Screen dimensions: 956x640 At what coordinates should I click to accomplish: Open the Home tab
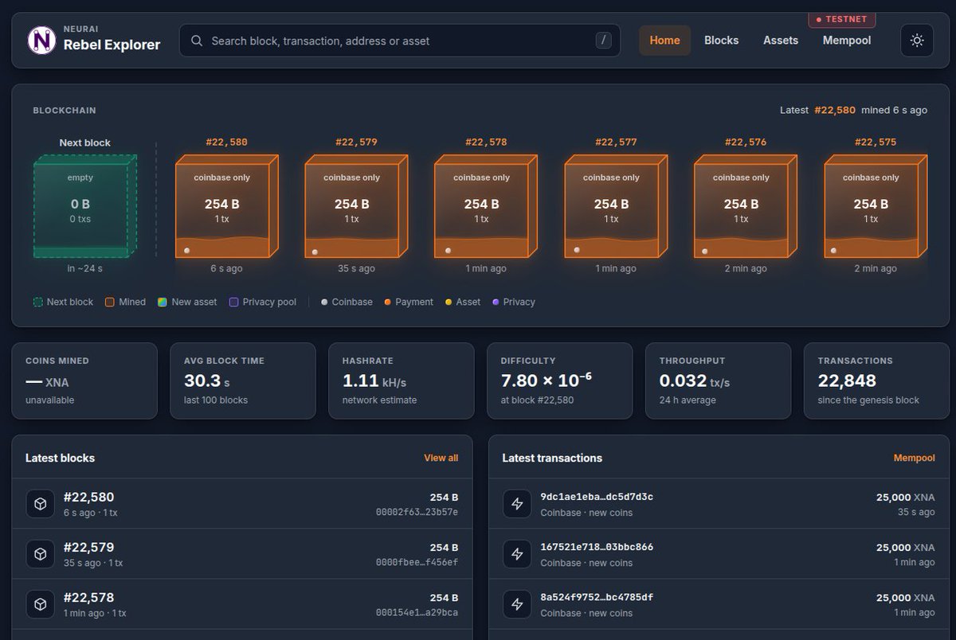[664, 41]
